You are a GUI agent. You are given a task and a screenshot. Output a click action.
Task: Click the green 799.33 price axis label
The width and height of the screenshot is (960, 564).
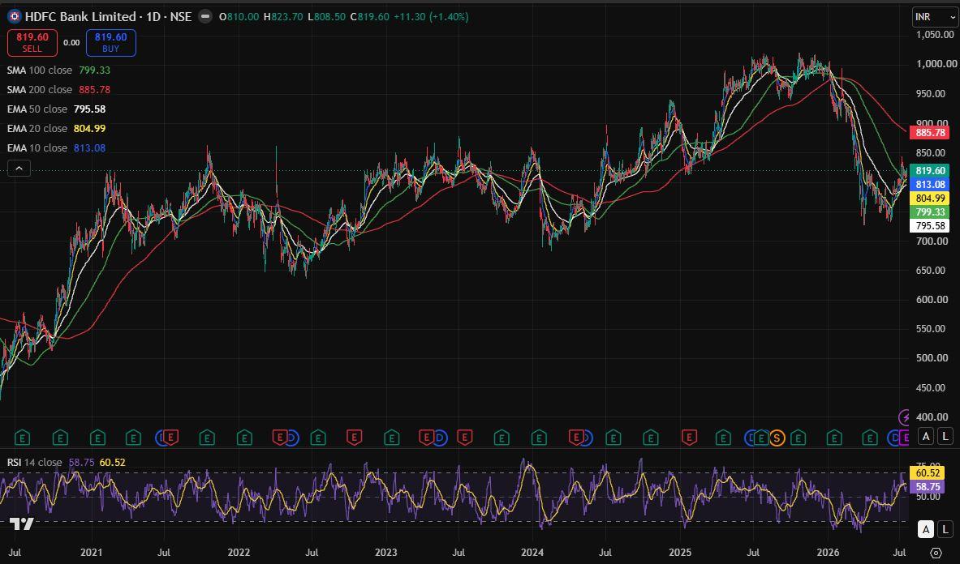coord(930,212)
